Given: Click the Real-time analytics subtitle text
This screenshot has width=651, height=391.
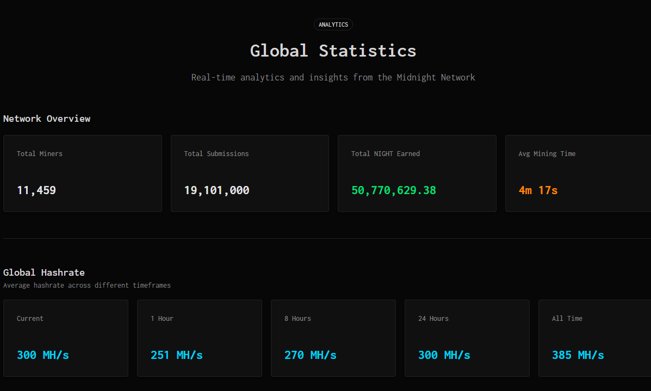Looking at the screenshot, I should 333,78.
